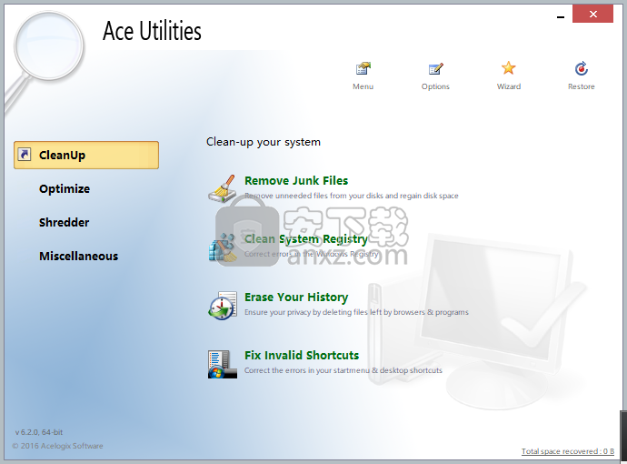
Task: Open the Menu toolbar icon
Action: click(363, 69)
